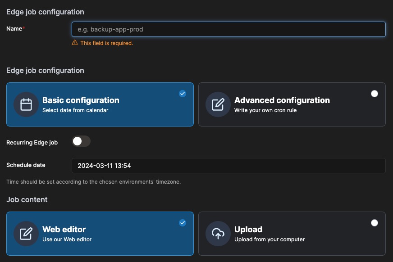Click the checkmark badge on Basic configuration
The height and width of the screenshot is (262, 393).
pos(182,94)
